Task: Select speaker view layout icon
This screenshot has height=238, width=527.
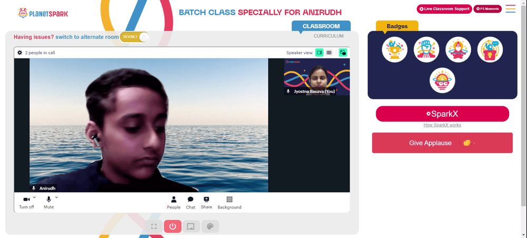Action: point(319,53)
